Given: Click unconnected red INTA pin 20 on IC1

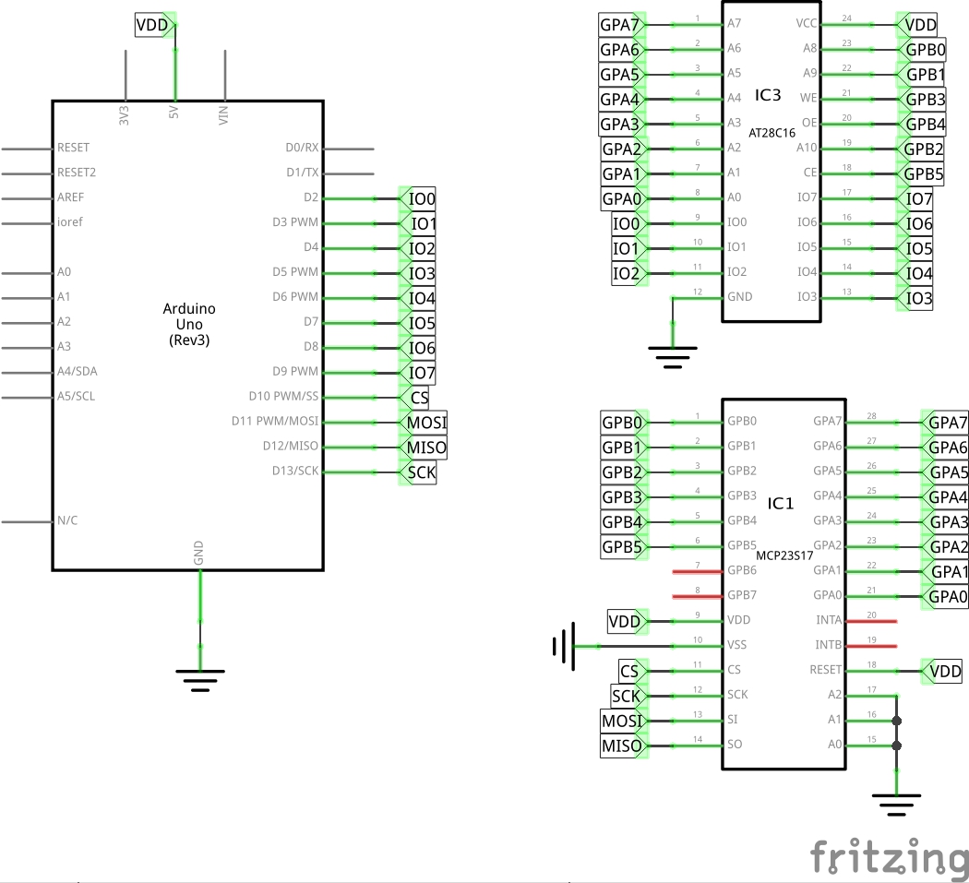Looking at the screenshot, I should tap(871, 622).
